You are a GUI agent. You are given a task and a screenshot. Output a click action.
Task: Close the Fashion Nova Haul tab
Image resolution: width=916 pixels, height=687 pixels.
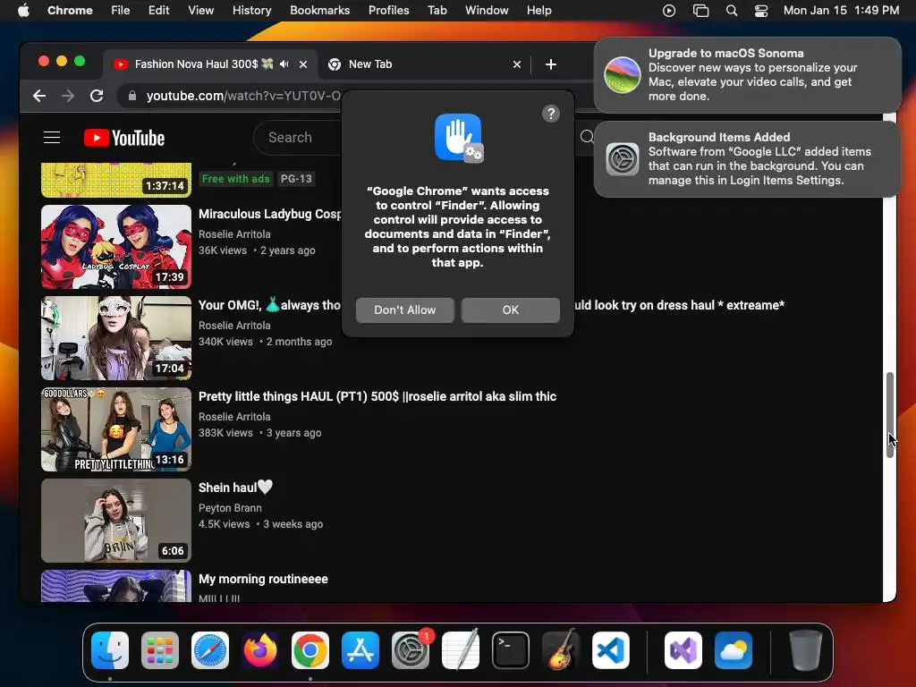pyautogui.click(x=303, y=64)
